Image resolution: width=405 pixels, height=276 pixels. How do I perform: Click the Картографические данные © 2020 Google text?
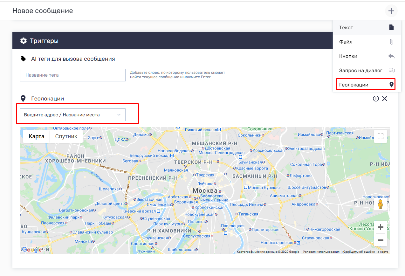[268, 252]
